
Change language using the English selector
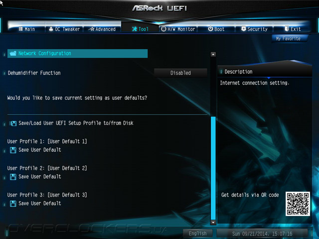pos(197,234)
